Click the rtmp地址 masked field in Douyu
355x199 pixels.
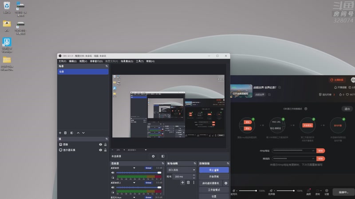[294, 151]
